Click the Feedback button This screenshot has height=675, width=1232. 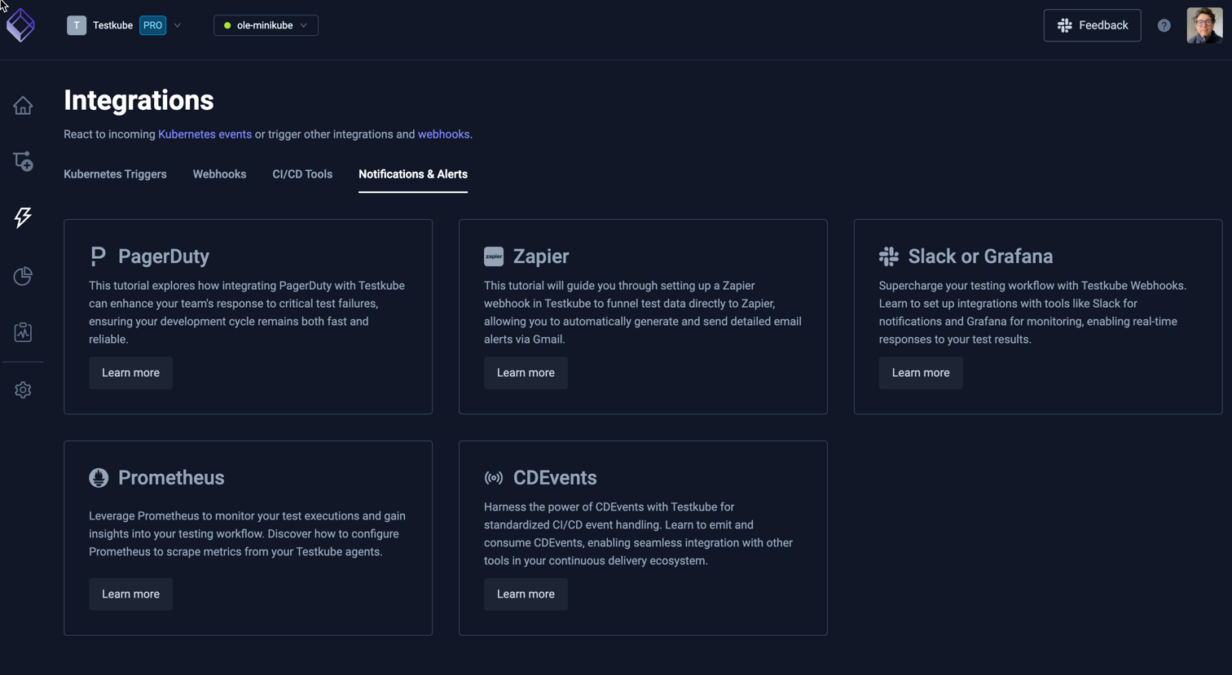click(1092, 25)
